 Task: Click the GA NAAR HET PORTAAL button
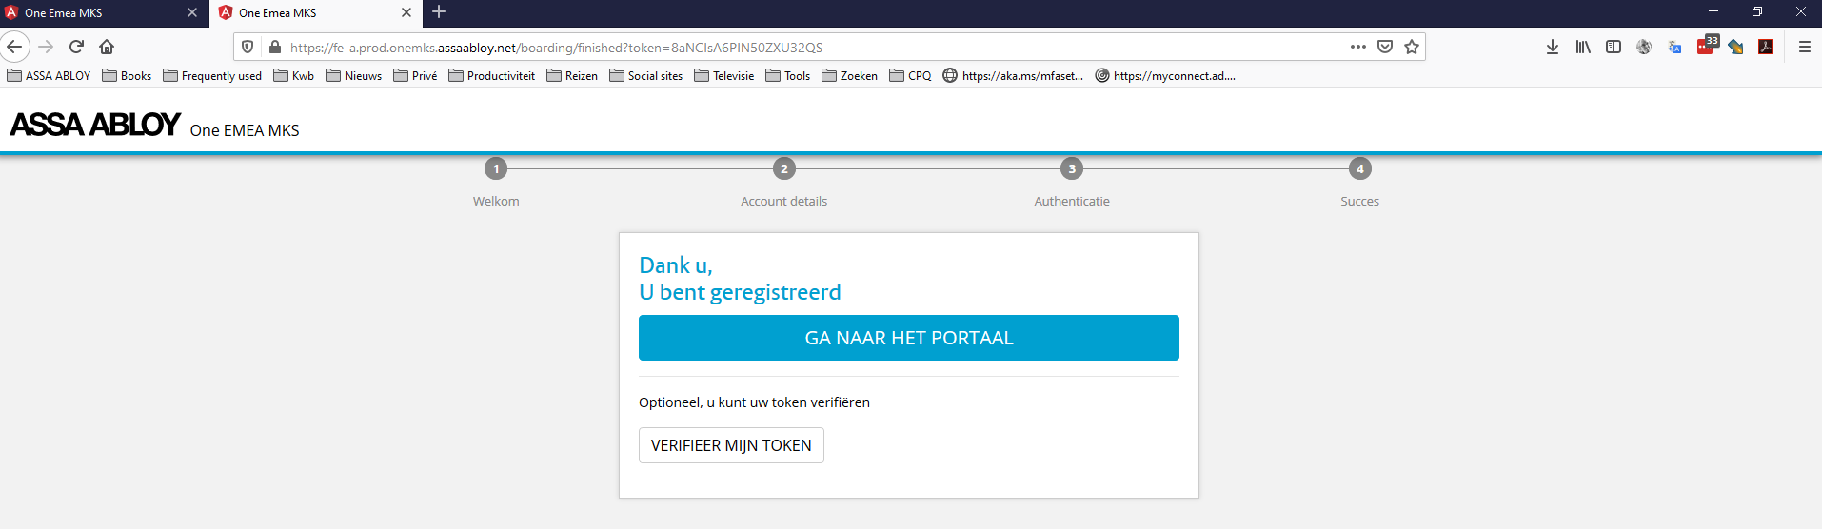[x=908, y=338]
